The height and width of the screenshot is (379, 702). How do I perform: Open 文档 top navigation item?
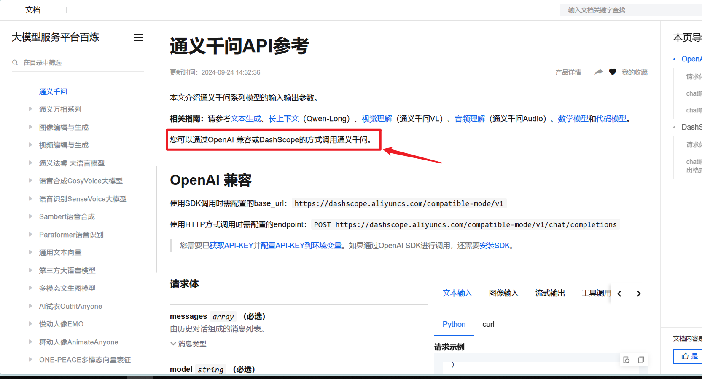33,10
